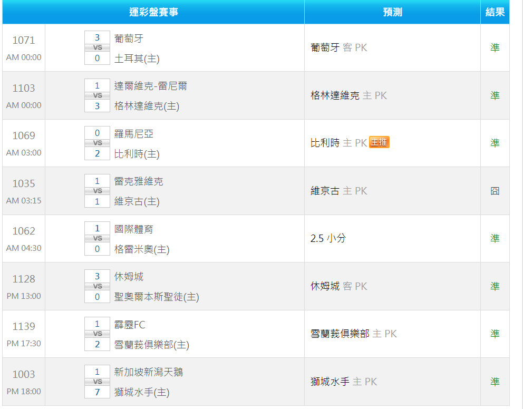Viewport: 523px width, 409px height.
Task: Click team name 新加坡新潟天鵝
Action: coord(149,372)
